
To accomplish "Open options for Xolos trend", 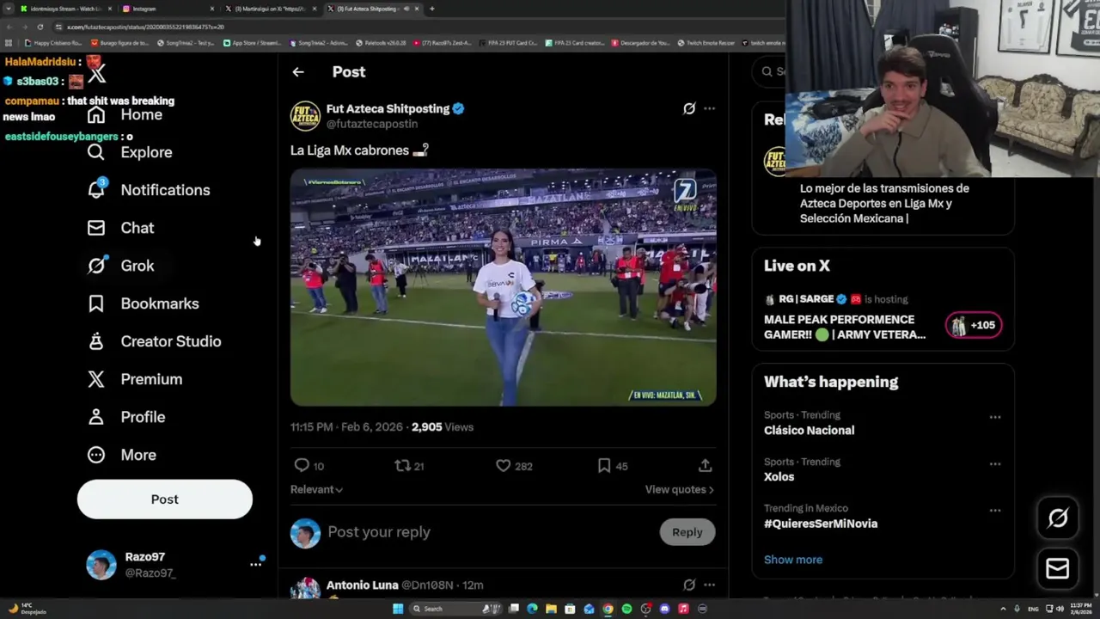I will [995, 463].
